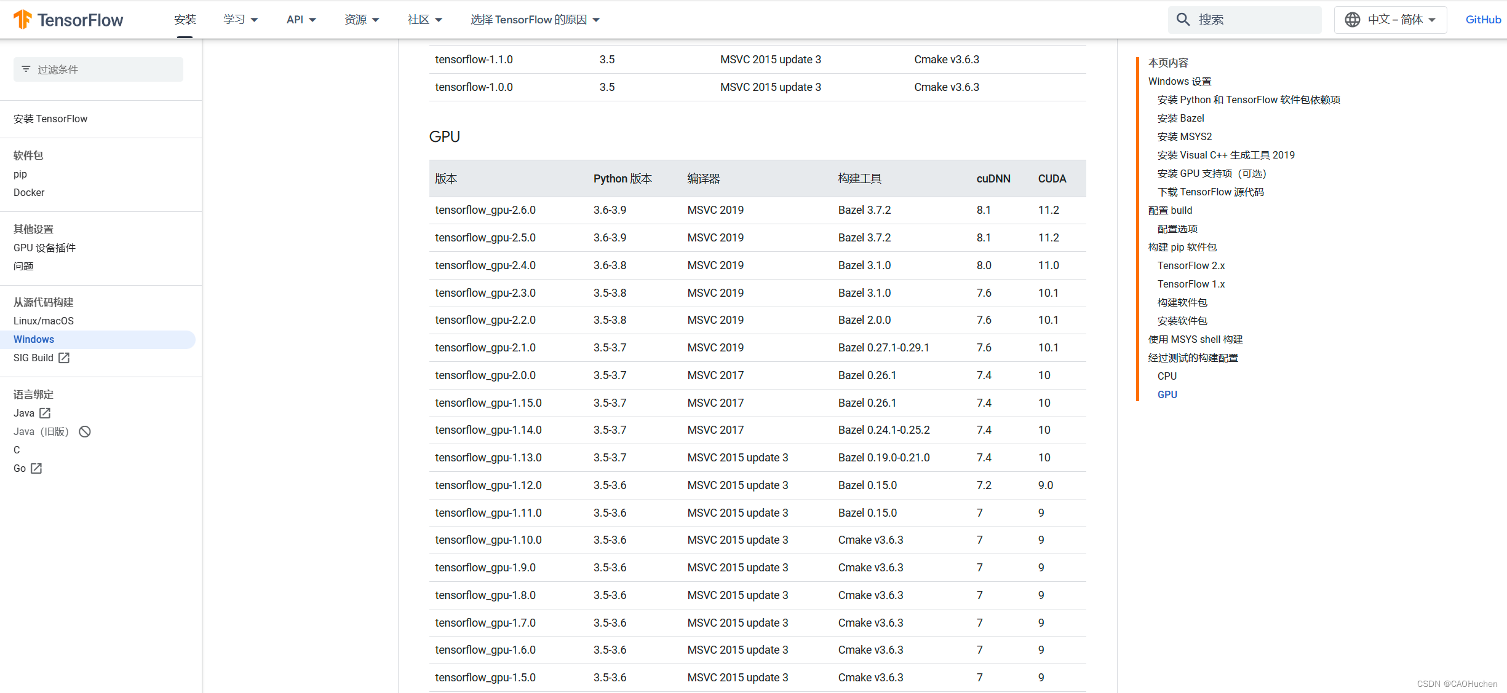Jump to GPU in table of contents
The width and height of the screenshot is (1507, 693).
[1167, 394]
